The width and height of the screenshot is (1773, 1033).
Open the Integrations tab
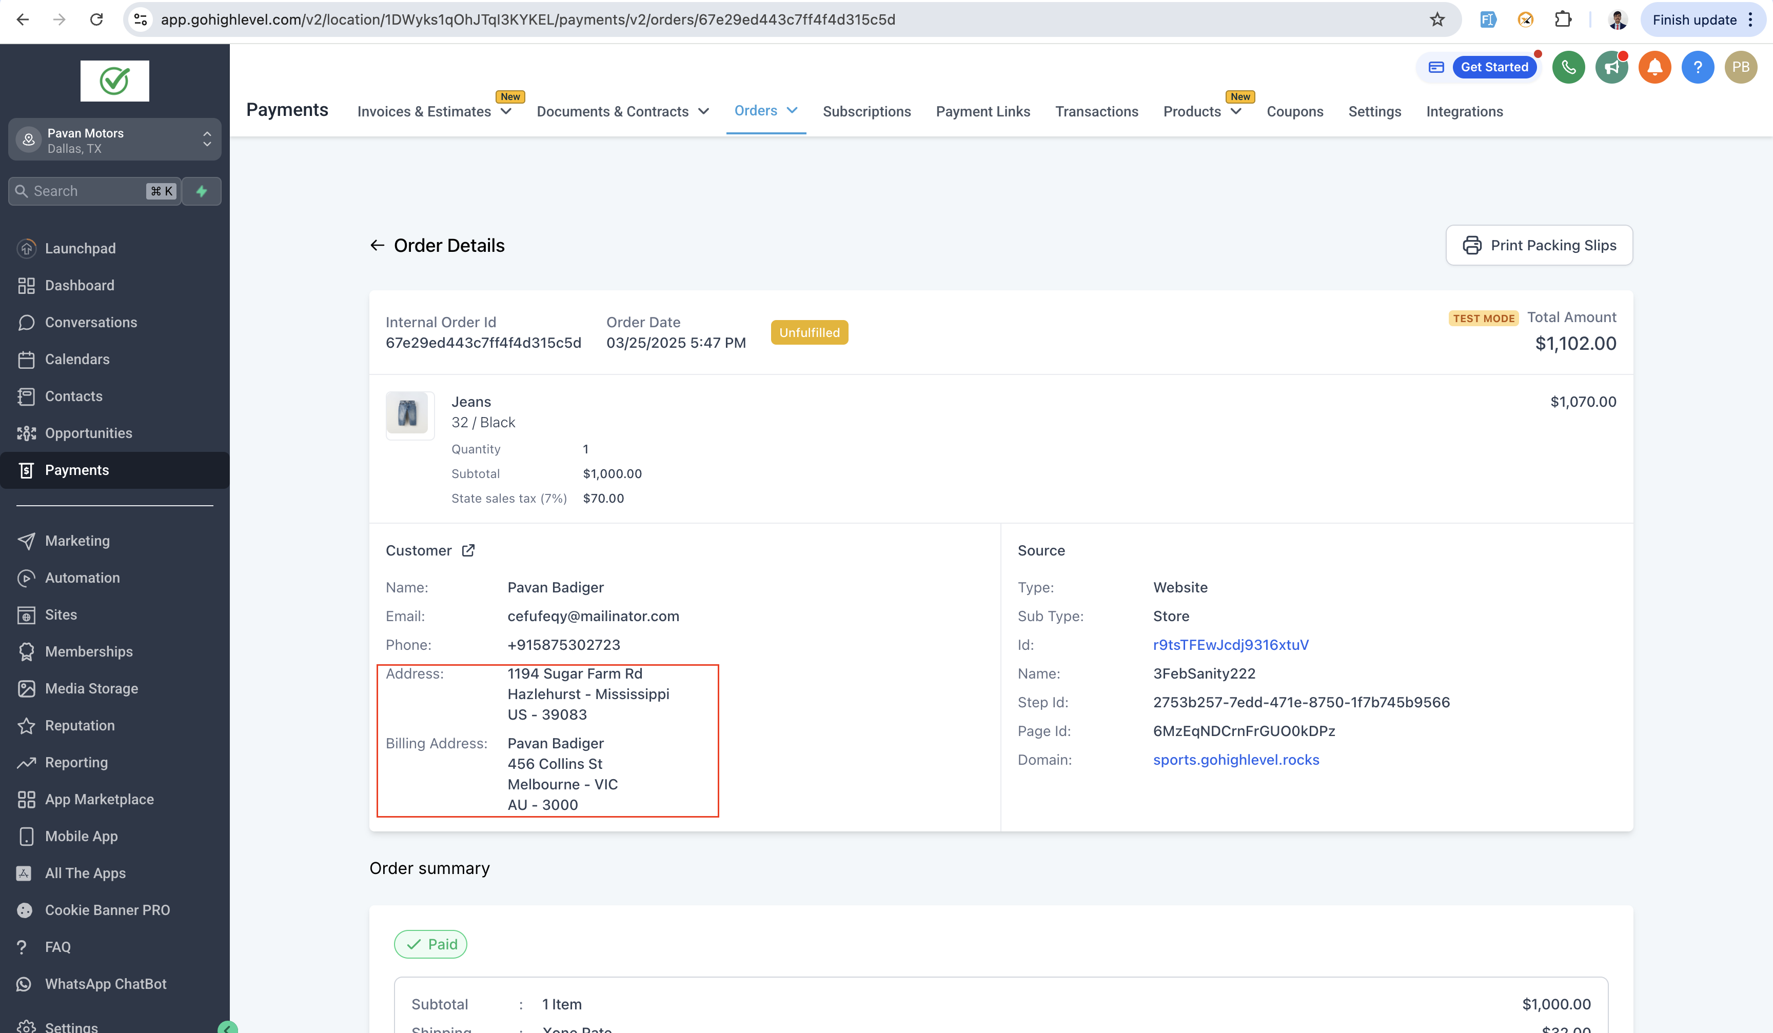click(1464, 111)
